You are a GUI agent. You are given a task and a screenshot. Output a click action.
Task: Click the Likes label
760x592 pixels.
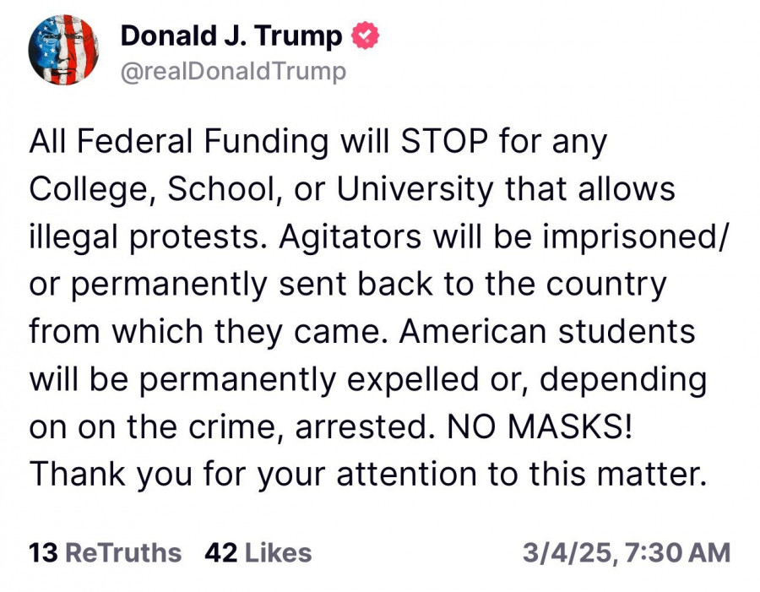tap(279, 553)
